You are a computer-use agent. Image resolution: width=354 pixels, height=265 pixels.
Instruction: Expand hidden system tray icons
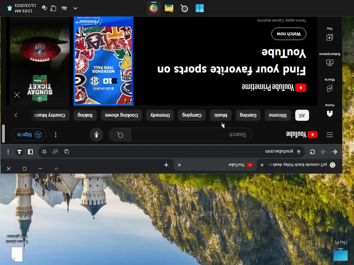pyautogui.click(x=75, y=9)
